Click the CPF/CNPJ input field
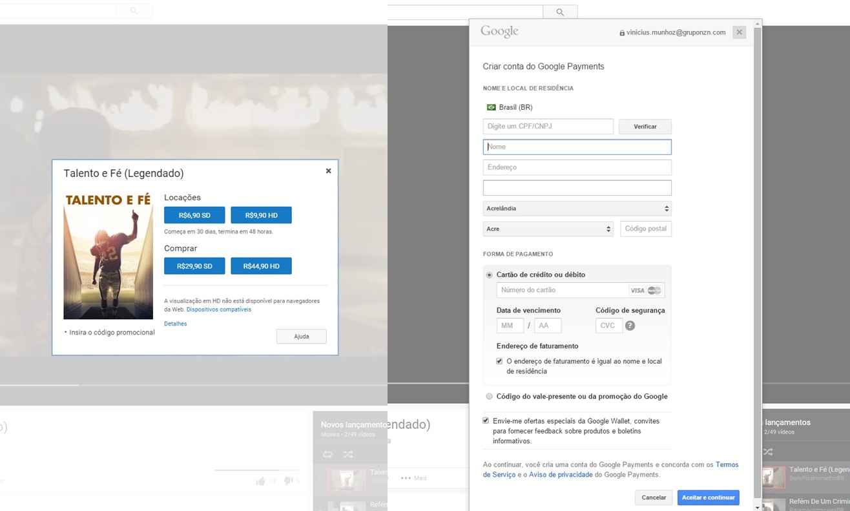Viewport: 850px width, 511px height. coord(548,127)
